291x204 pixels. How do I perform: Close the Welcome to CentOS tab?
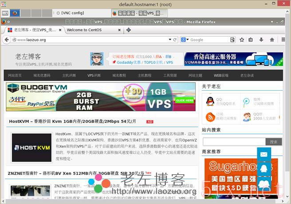tap(119, 30)
